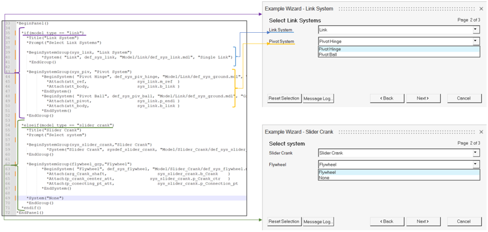Cancel the Slider Crank wizard
This screenshot has height=232, width=488.
(x=464, y=221)
